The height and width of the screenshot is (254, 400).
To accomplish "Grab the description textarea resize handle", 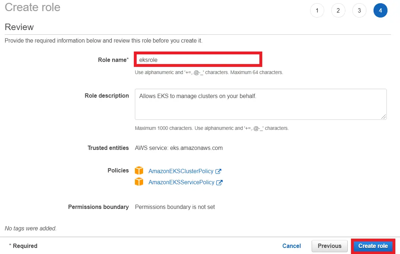I will tap(384, 117).
